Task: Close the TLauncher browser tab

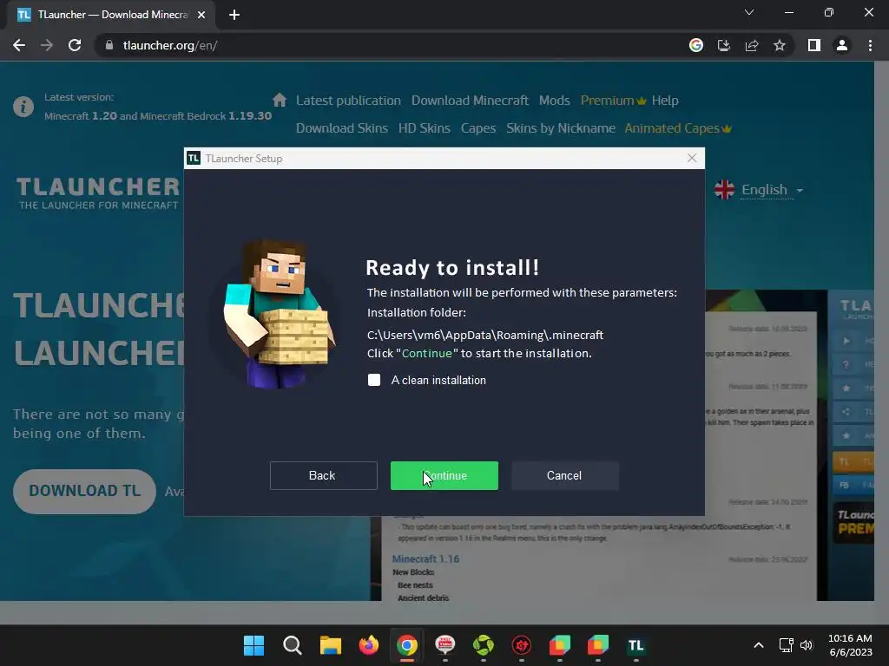Action: click(201, 15)
